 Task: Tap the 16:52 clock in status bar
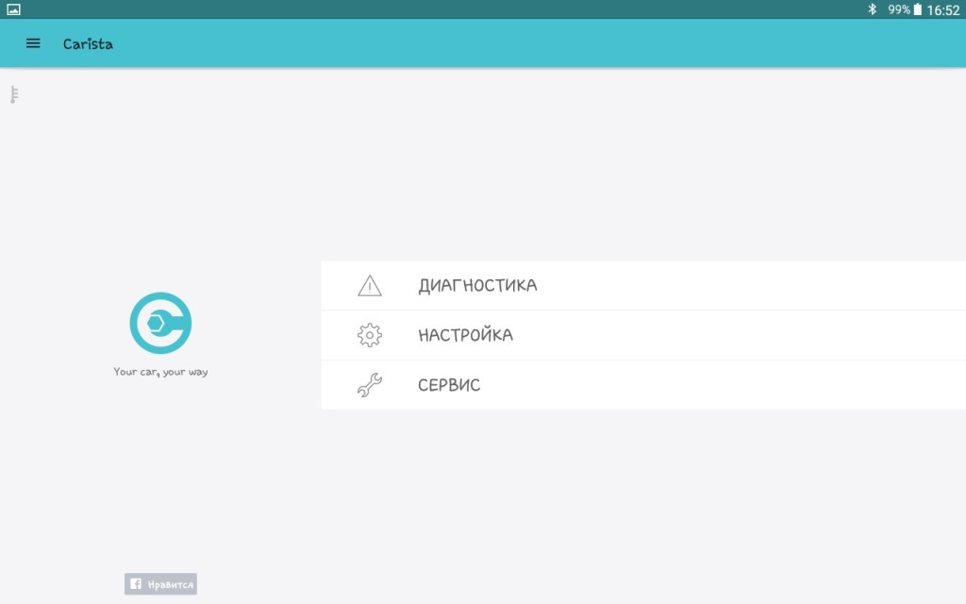coord(943,9)
